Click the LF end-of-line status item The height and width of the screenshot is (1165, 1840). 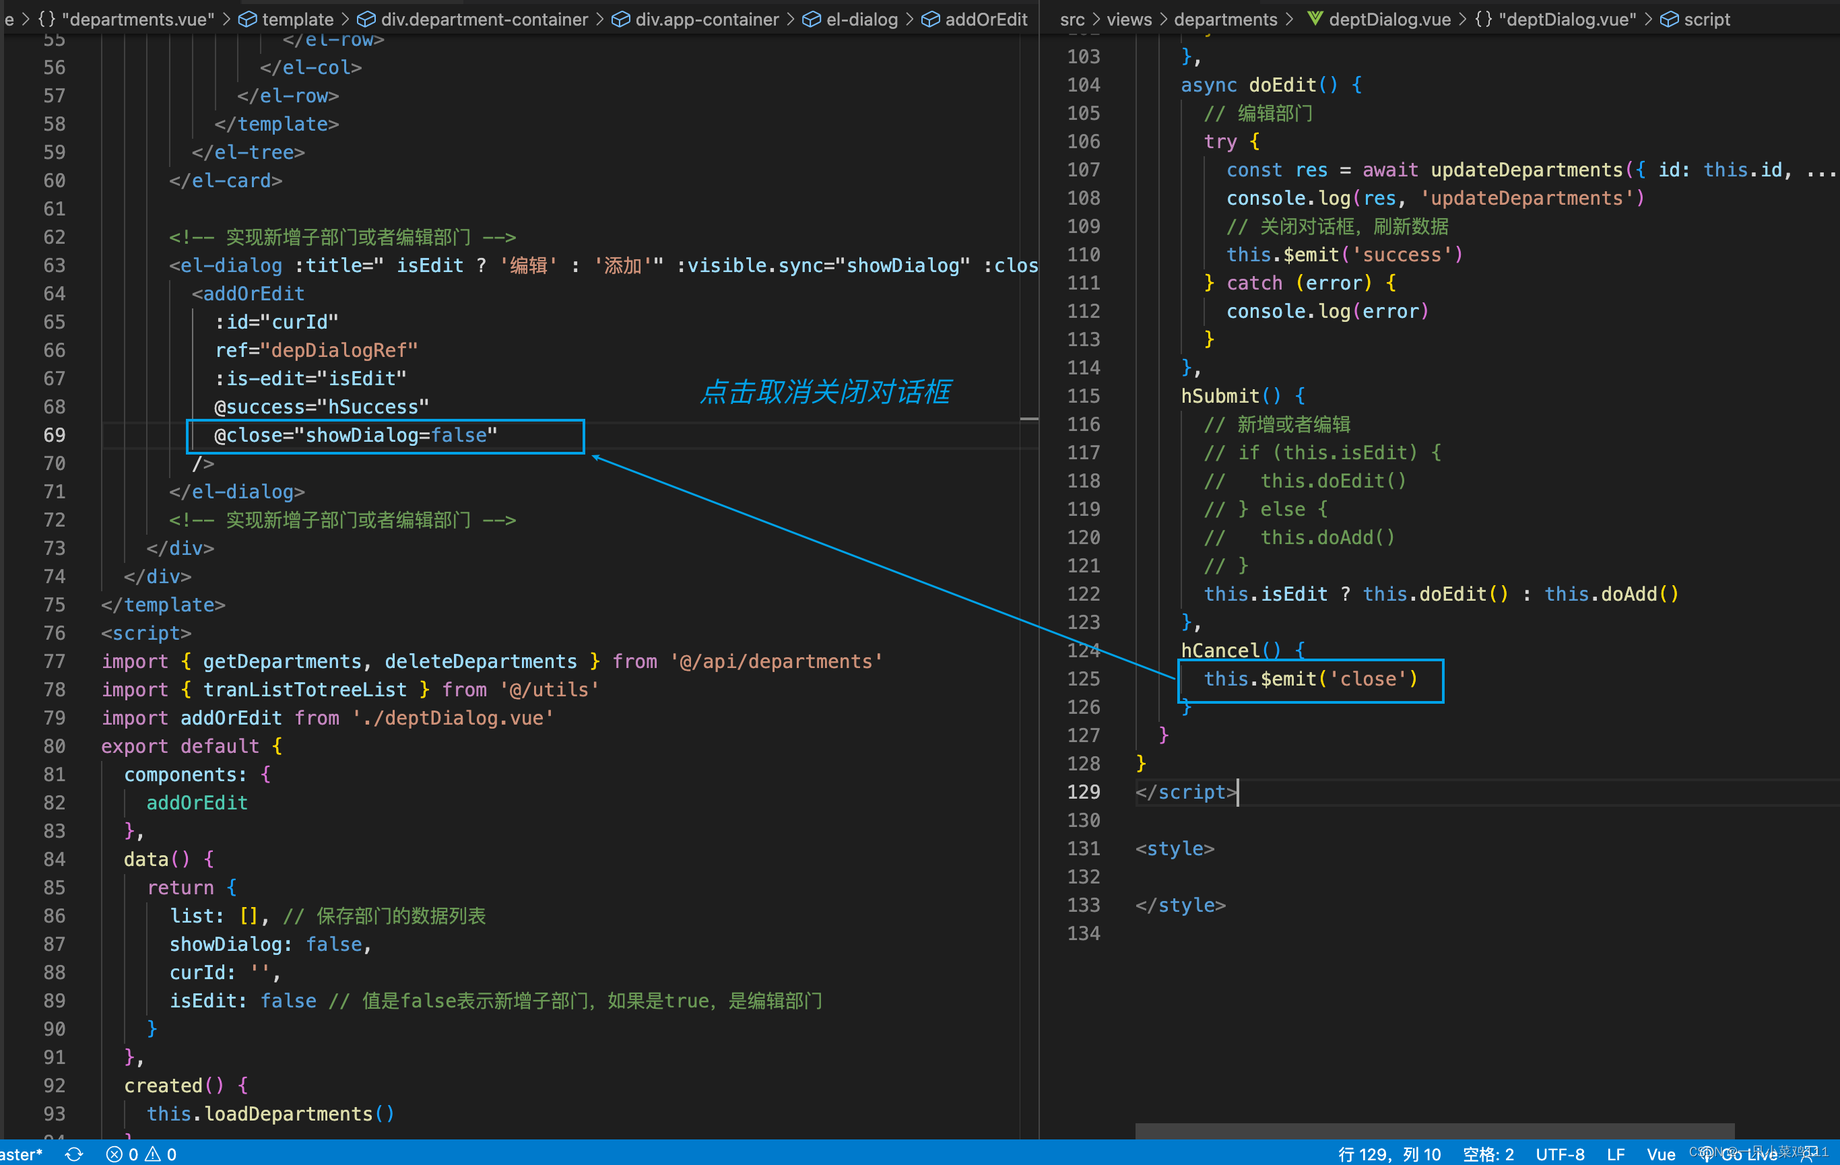[x=1615, y=1154]
